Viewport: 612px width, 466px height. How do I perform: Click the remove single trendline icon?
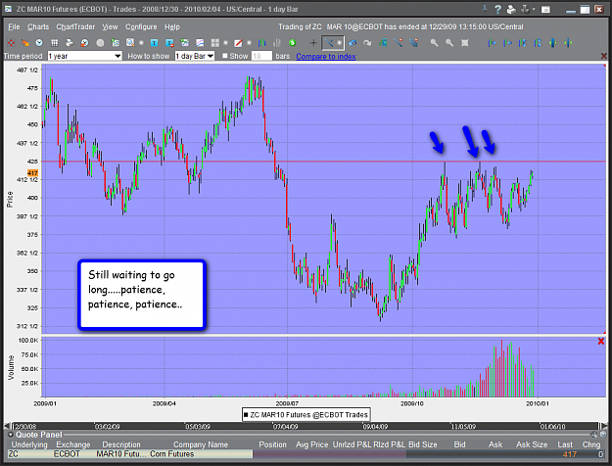coord(399,43)
